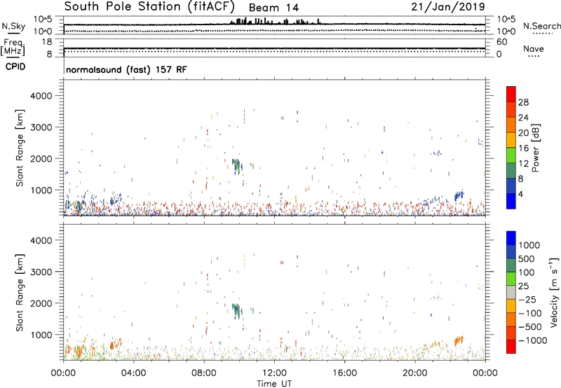Click the blue 1000 velocity color segment

tap(511, 238)
